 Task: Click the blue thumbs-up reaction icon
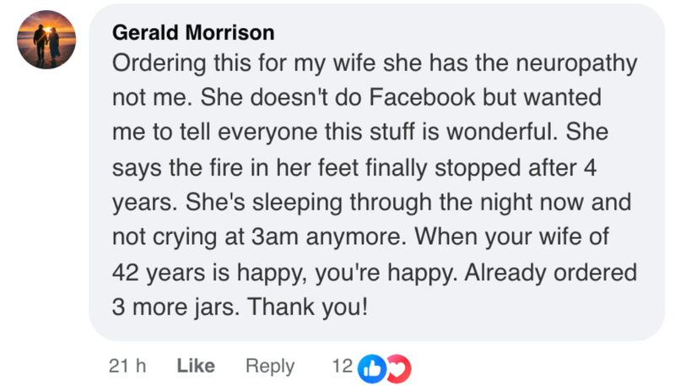pyautogui.click(x=370, y=367)
